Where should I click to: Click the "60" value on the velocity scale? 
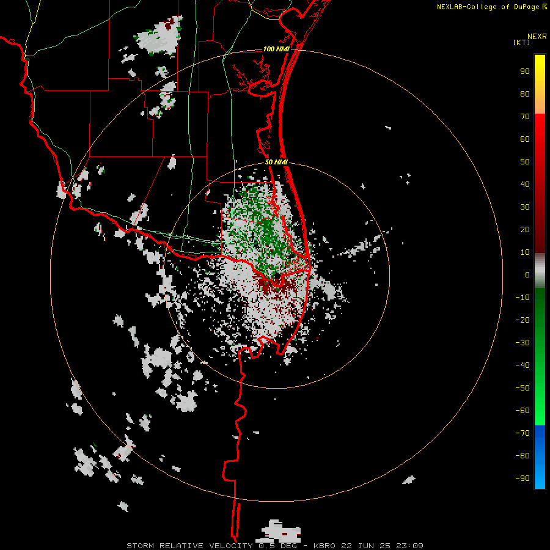525,139
